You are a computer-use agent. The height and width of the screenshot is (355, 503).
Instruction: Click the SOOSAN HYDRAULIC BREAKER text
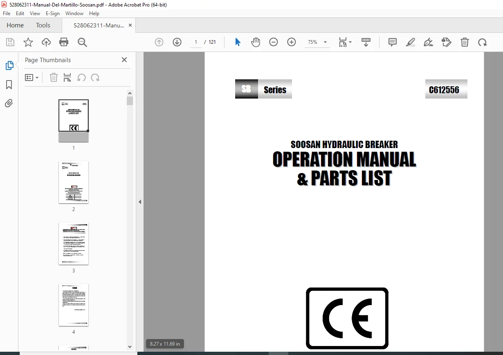344,144
